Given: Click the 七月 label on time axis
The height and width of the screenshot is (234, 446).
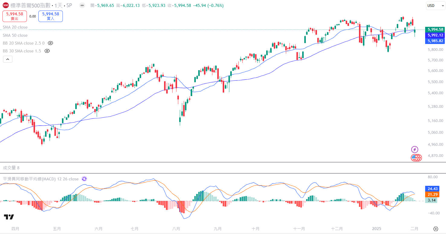Looking at the screenshot, I should 135,229.
